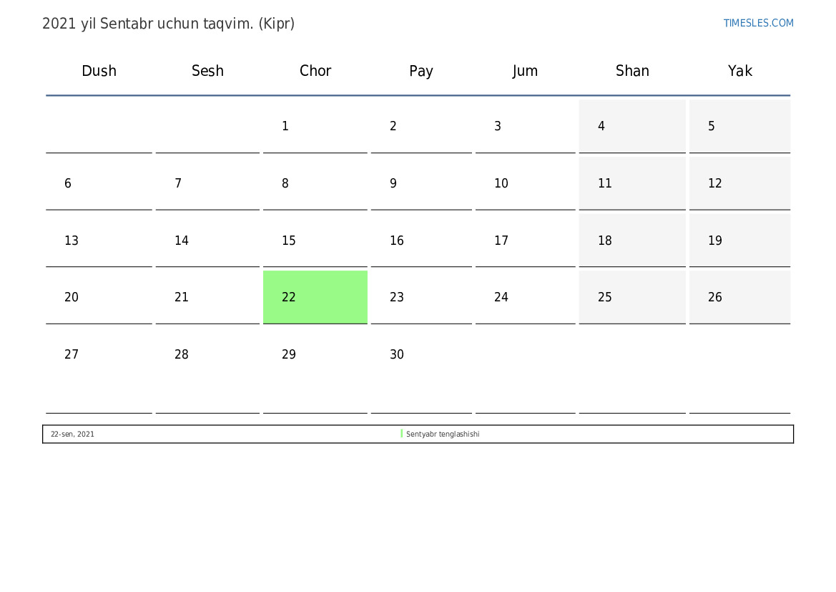Image resolution: width=836 pixels, height=592 pixels.
Task: Select day 13 in the calendar
Action: 72,241
